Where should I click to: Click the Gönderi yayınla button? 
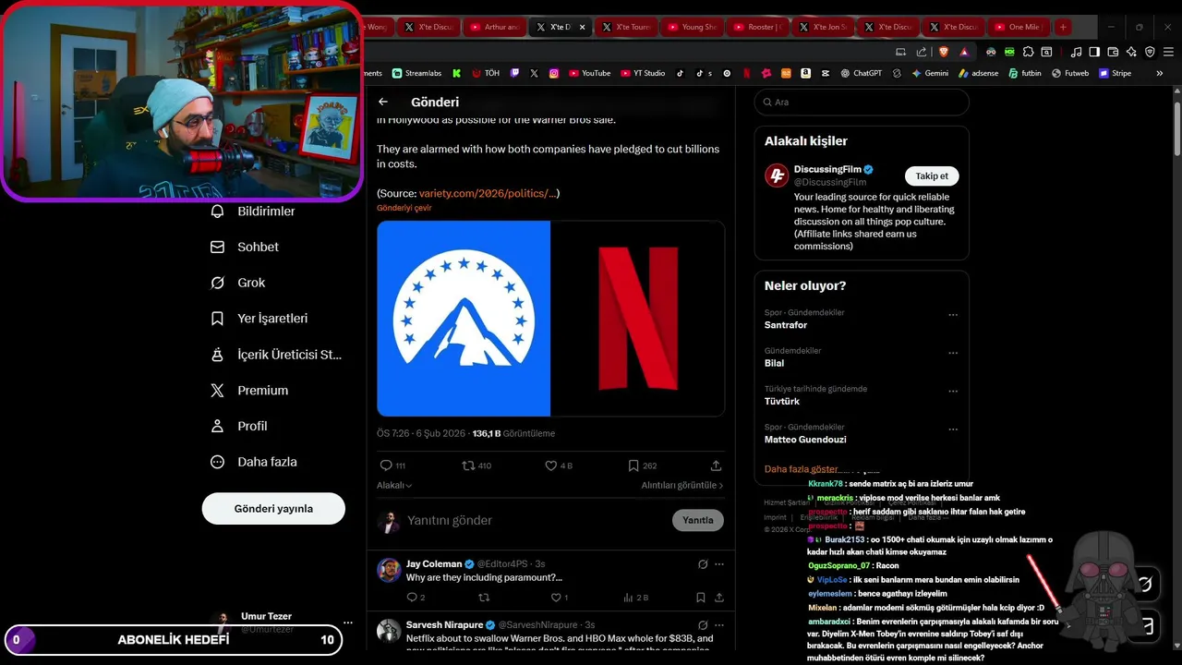click(x=273, y=509)
